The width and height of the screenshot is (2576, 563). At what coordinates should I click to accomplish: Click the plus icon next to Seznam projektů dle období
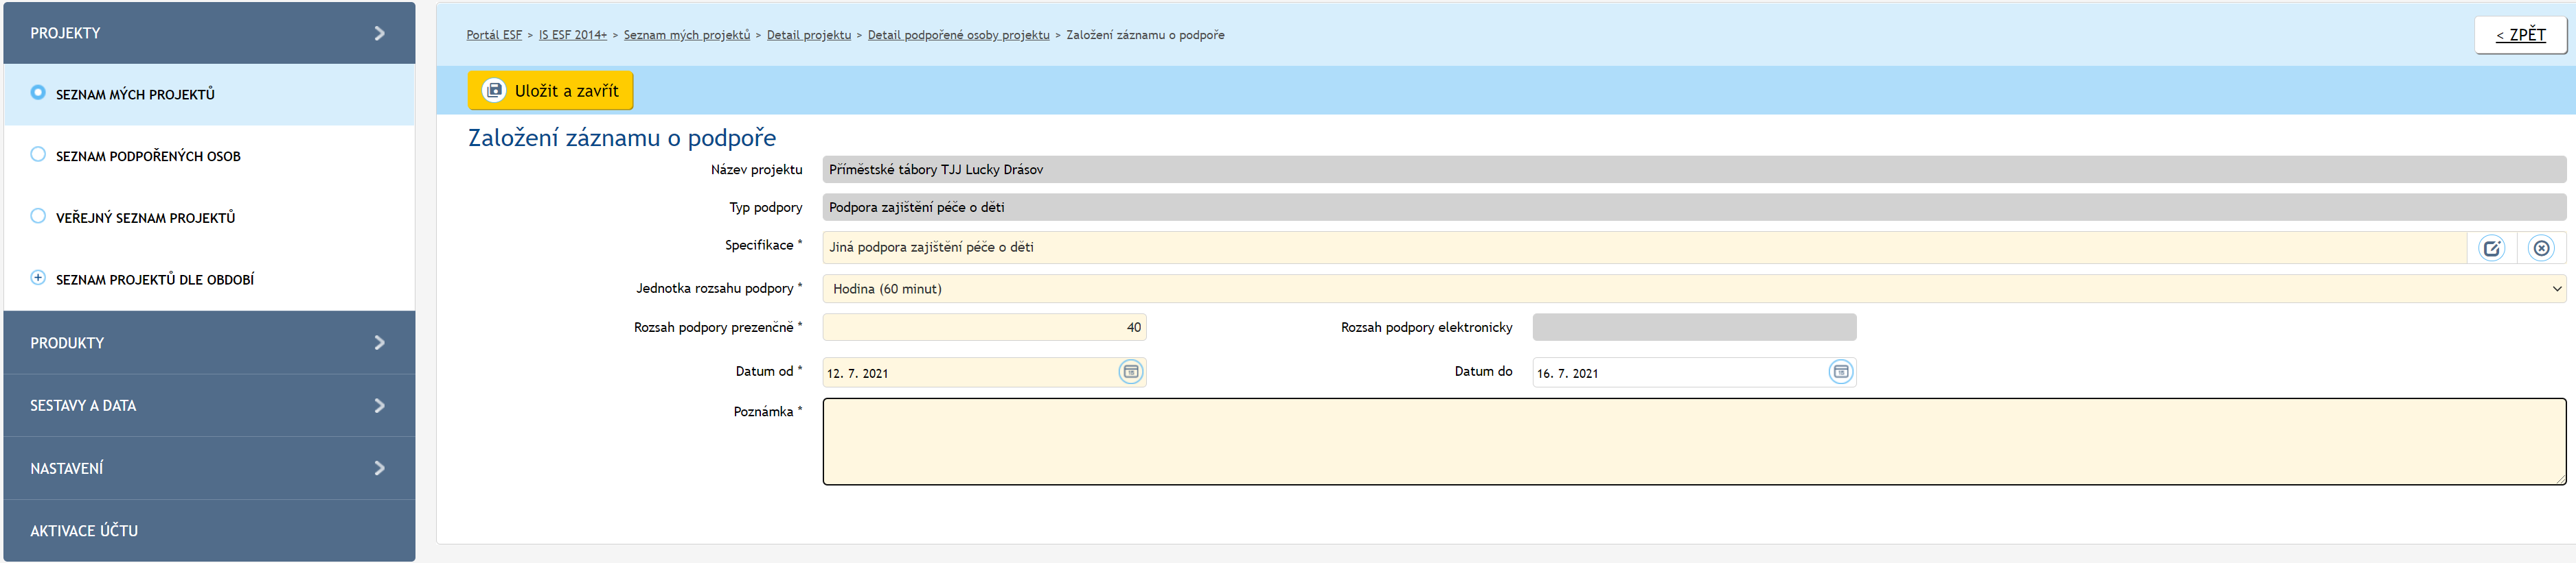coord(38,278)
